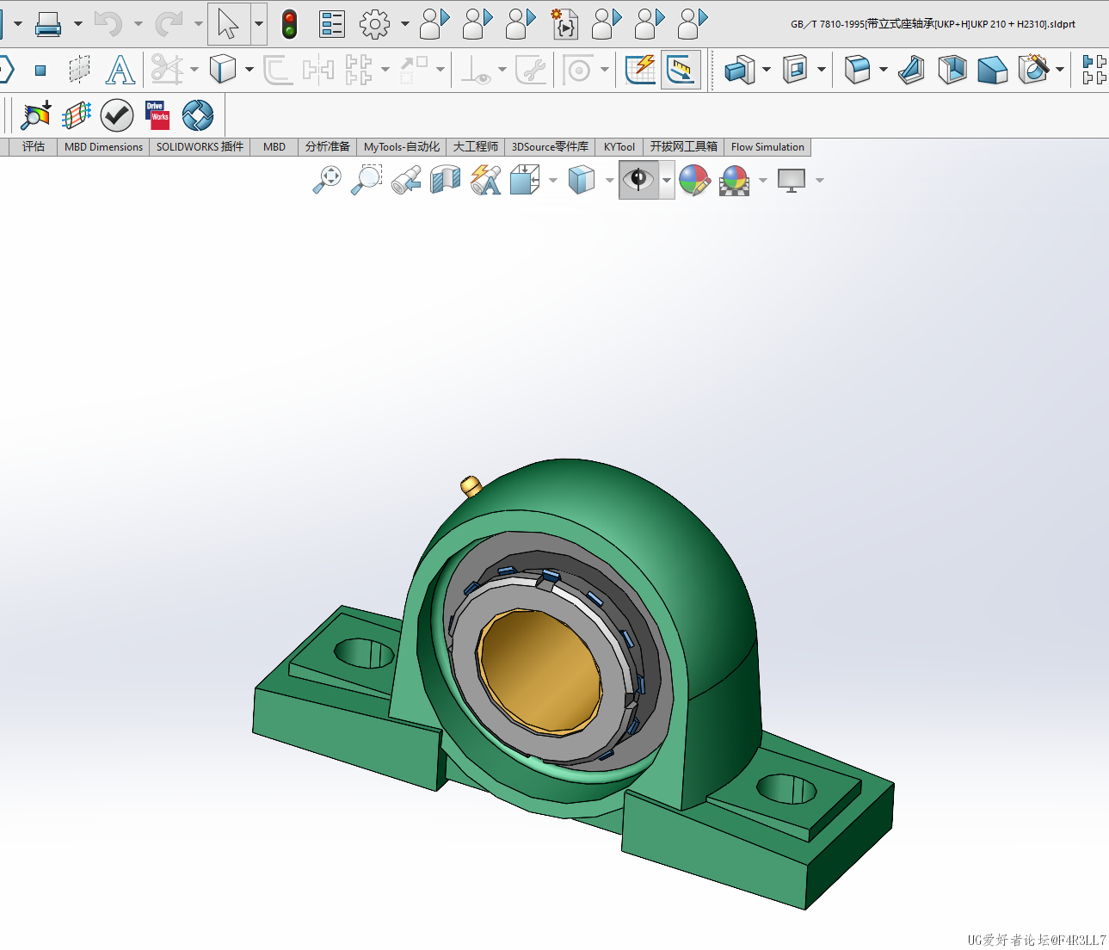Click the Display/Delete Relations icon

tap(476, 70)
